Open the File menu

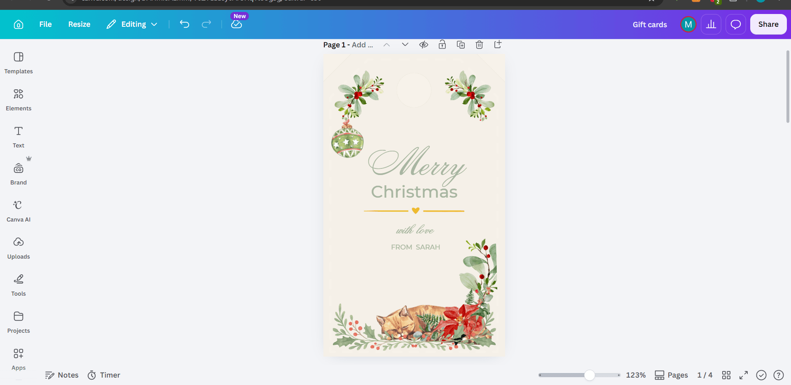pyautogui.click(x=45, y=24)
